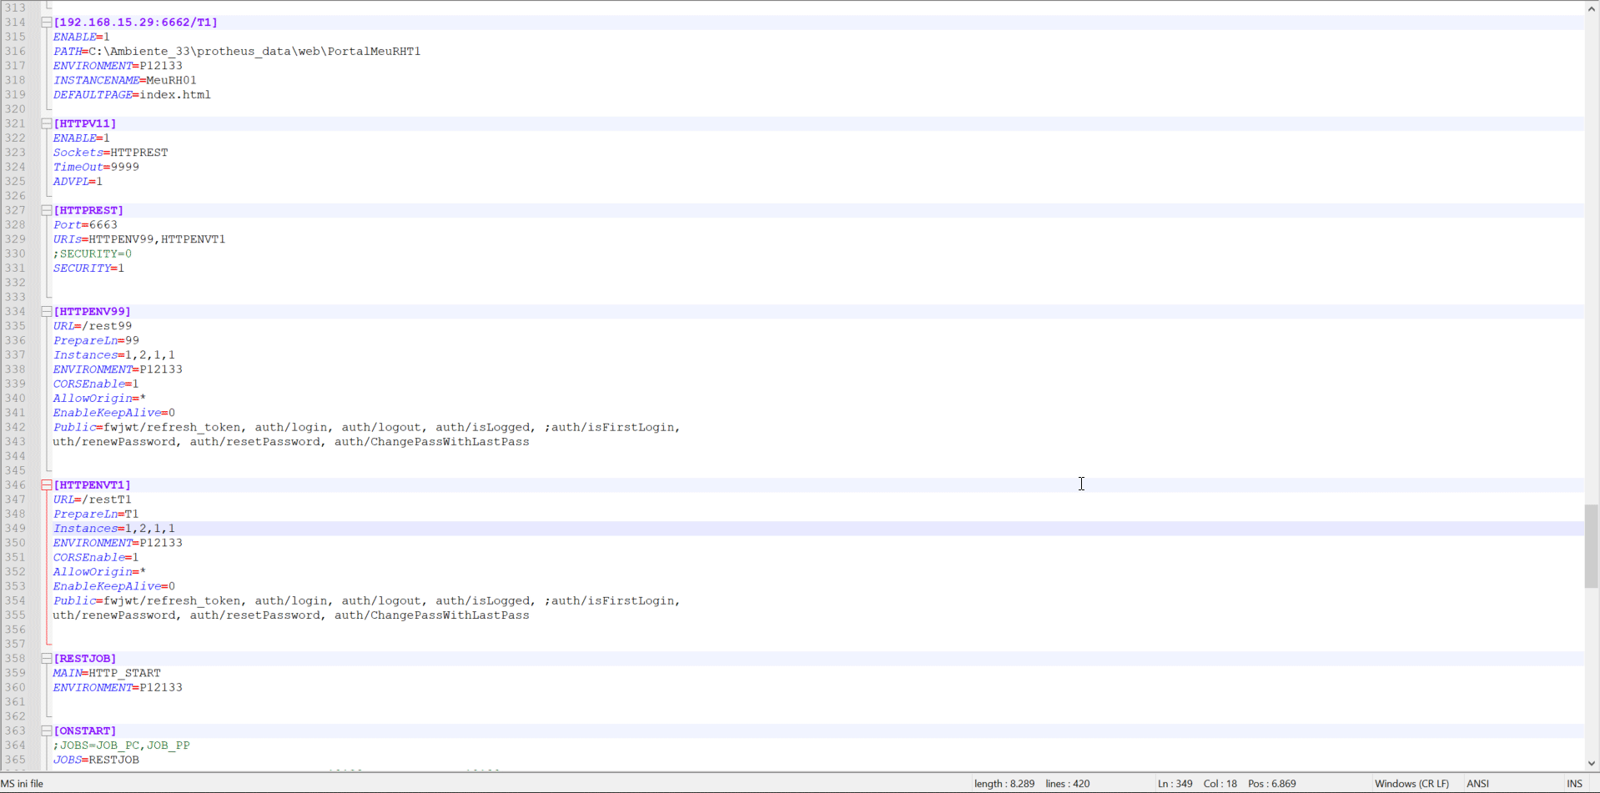Viewport: 1600px width, 793px height.
Task: Click the ANSI encoding status entry
Action: [1477, 784]
